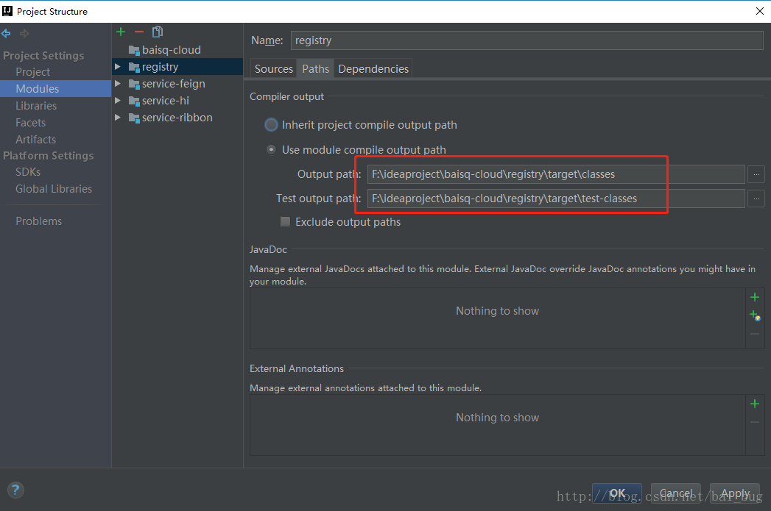Click the Test output path text field
This screenshot has width=771, height=511.
(556, 199)
